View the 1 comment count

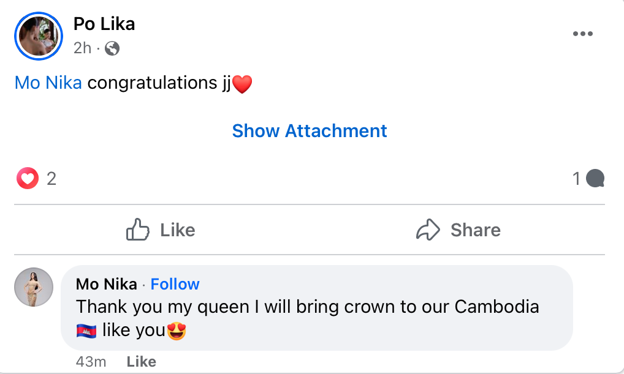[576, 179]
